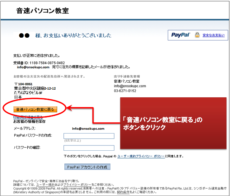The height and width of the screenshot is (196, 230).
Task: Click the Info@onsokupc.com value beside メールアドレス
Action: [x=88, y=129]
